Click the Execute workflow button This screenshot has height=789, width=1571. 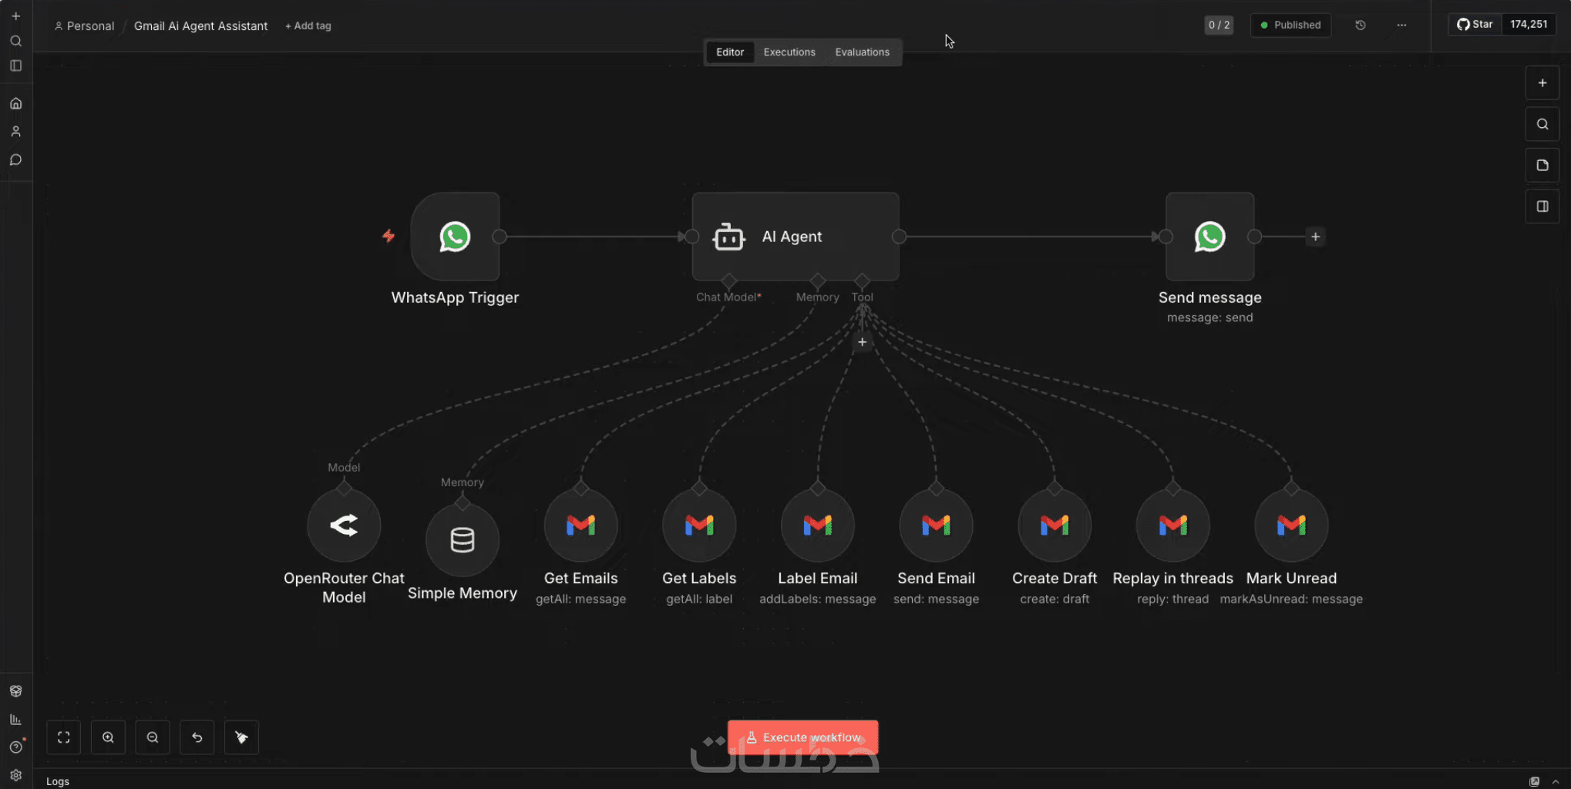(803, 737)
